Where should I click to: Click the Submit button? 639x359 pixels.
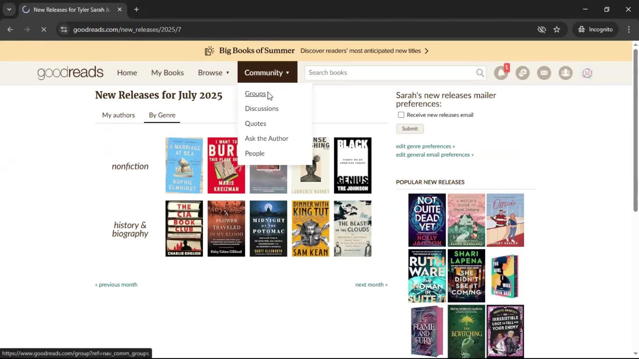tap(410, 129)
